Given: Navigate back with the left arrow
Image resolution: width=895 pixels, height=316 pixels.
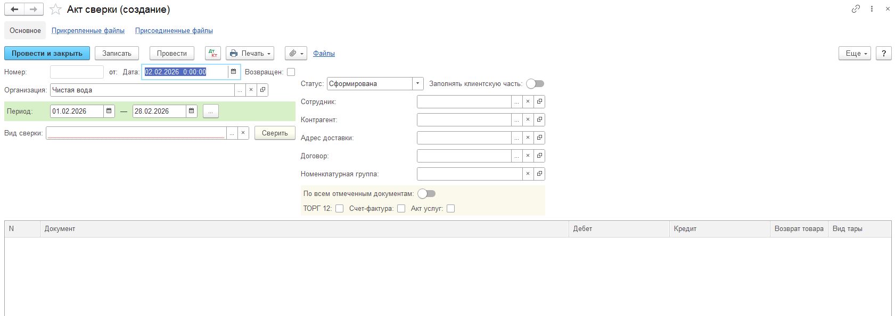Looking at the screenshot, I should (x=14, y=10).
